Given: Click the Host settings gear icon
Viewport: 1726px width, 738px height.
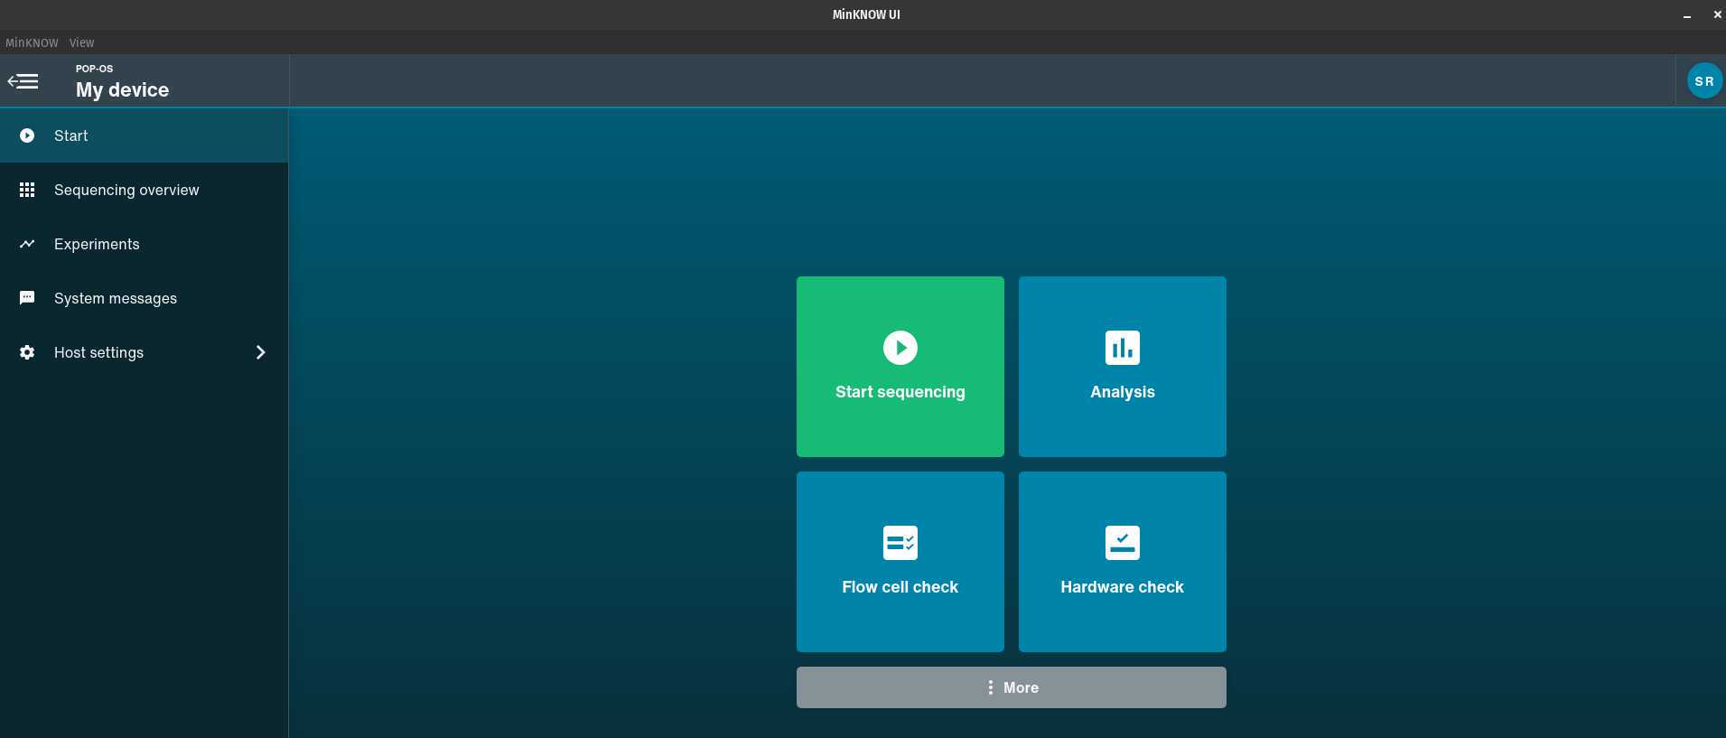Looking at the screenshot, I should (27, 352).
